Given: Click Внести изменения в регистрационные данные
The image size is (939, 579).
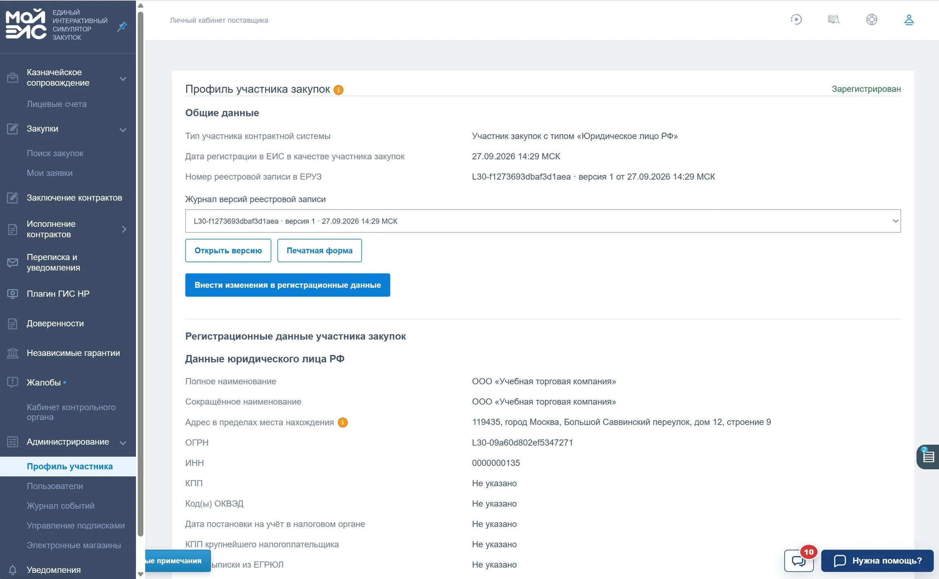Looking at the screenshot, I should pos(287,285).
